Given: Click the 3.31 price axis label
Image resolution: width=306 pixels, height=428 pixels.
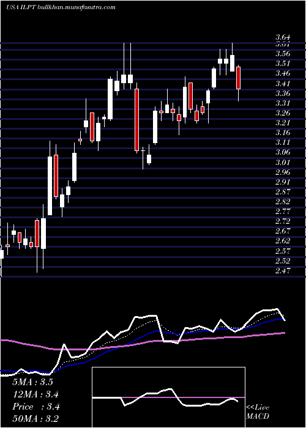Looking at the screenshot, I should pos(283,103).
